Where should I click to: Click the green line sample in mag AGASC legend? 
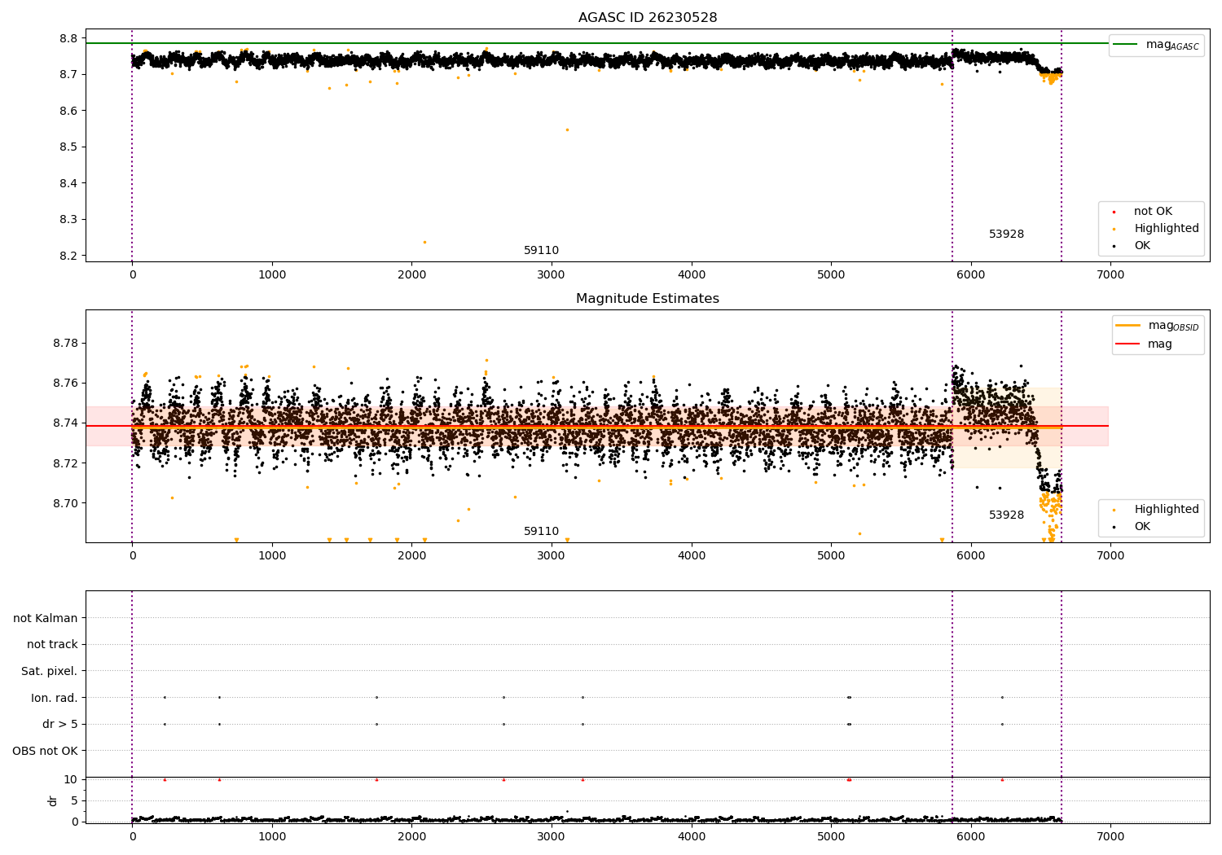pyautogui.click(x=1125, y=45)
